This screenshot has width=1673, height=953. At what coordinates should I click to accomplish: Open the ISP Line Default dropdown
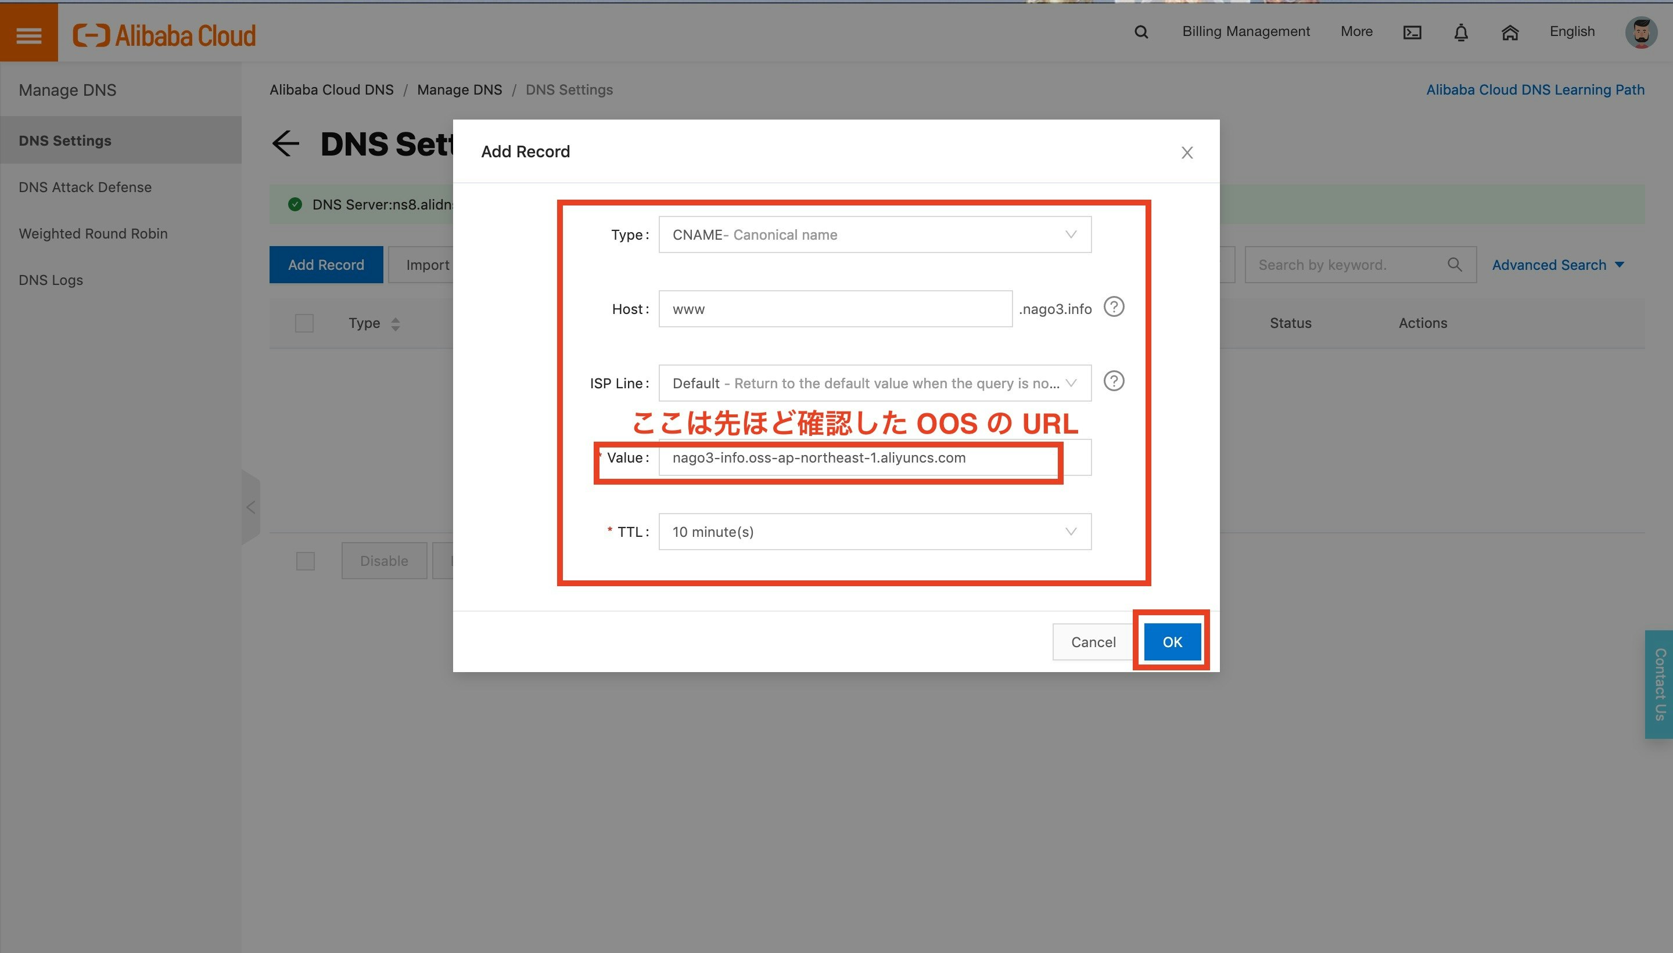pyautogui.click(x=874, y=383)
